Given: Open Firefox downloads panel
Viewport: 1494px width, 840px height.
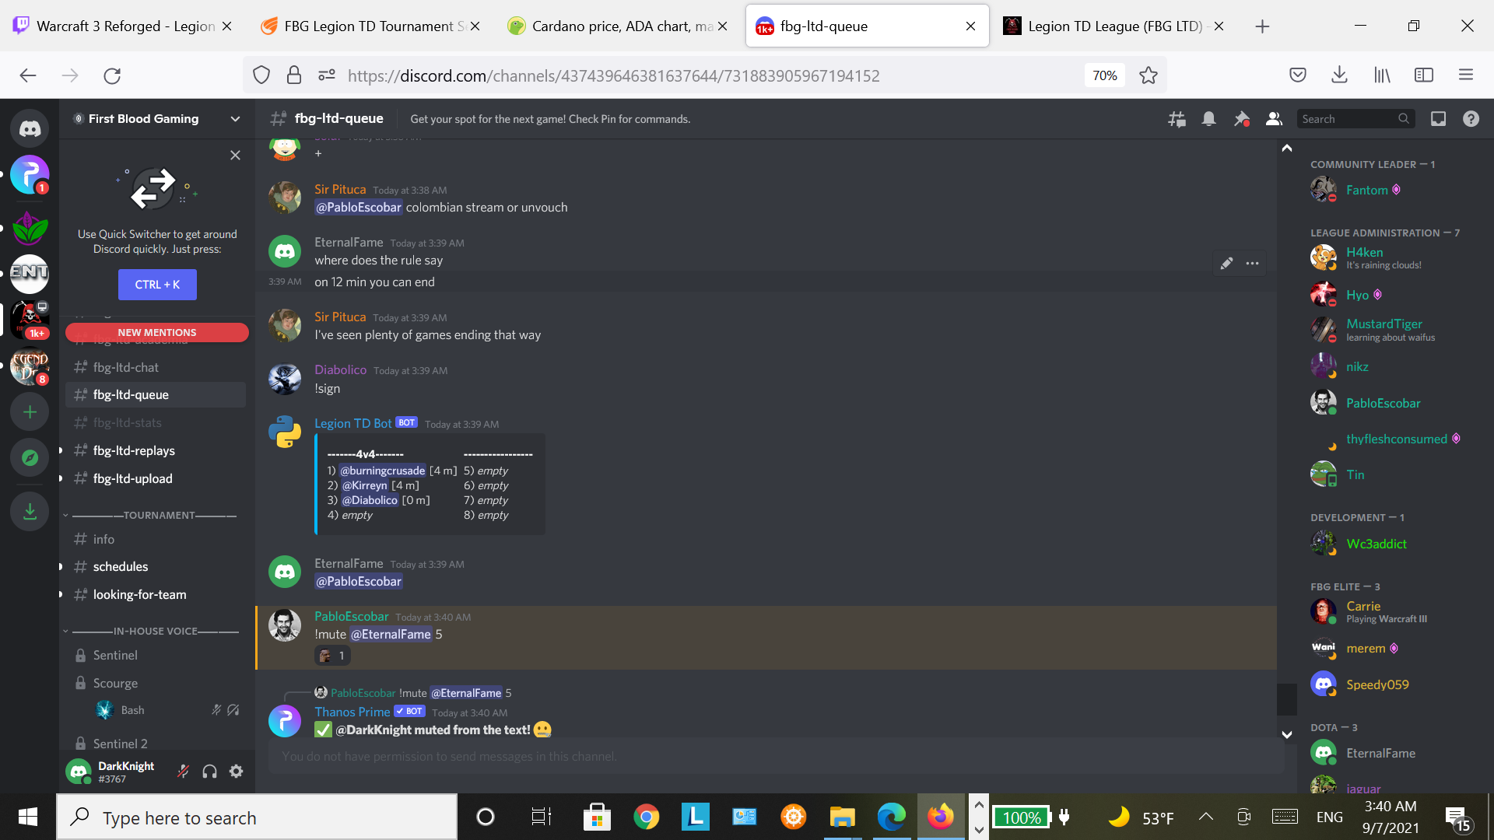Looking at the screenshot, I should (1339, 75).
